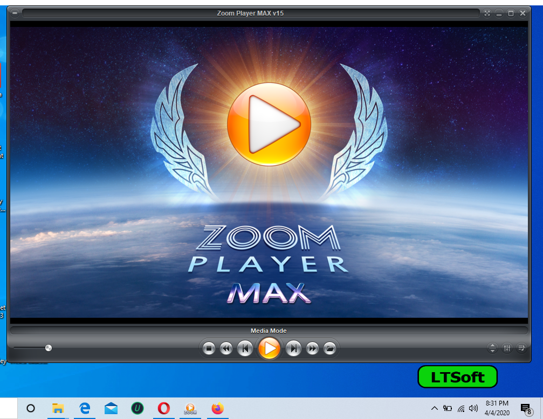
Task: Show hidden system tray icons
Action: pyautogui.click(x=434, y=408)
